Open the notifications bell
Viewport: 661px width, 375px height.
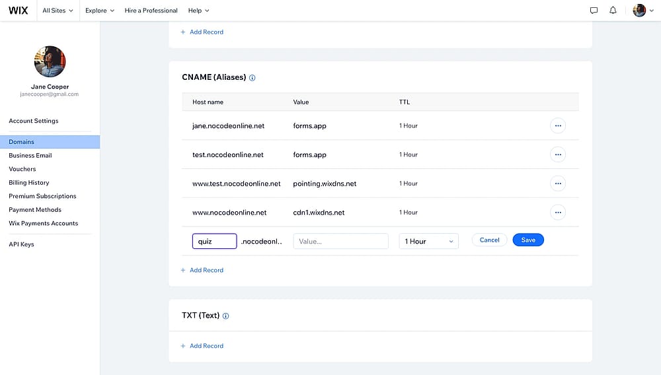(613, 11)
